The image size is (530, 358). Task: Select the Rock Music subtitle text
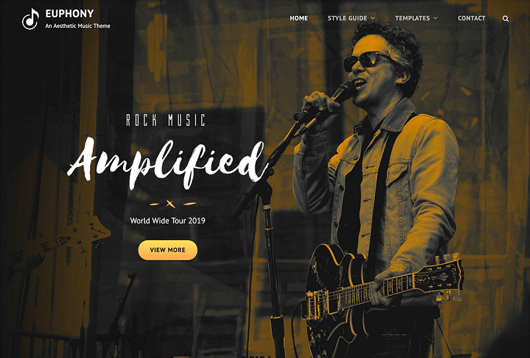coord(166,120)
